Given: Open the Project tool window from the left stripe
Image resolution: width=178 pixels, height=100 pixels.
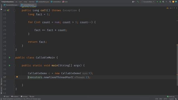Looking at the screenshot, I should click(x=1, y=7).
